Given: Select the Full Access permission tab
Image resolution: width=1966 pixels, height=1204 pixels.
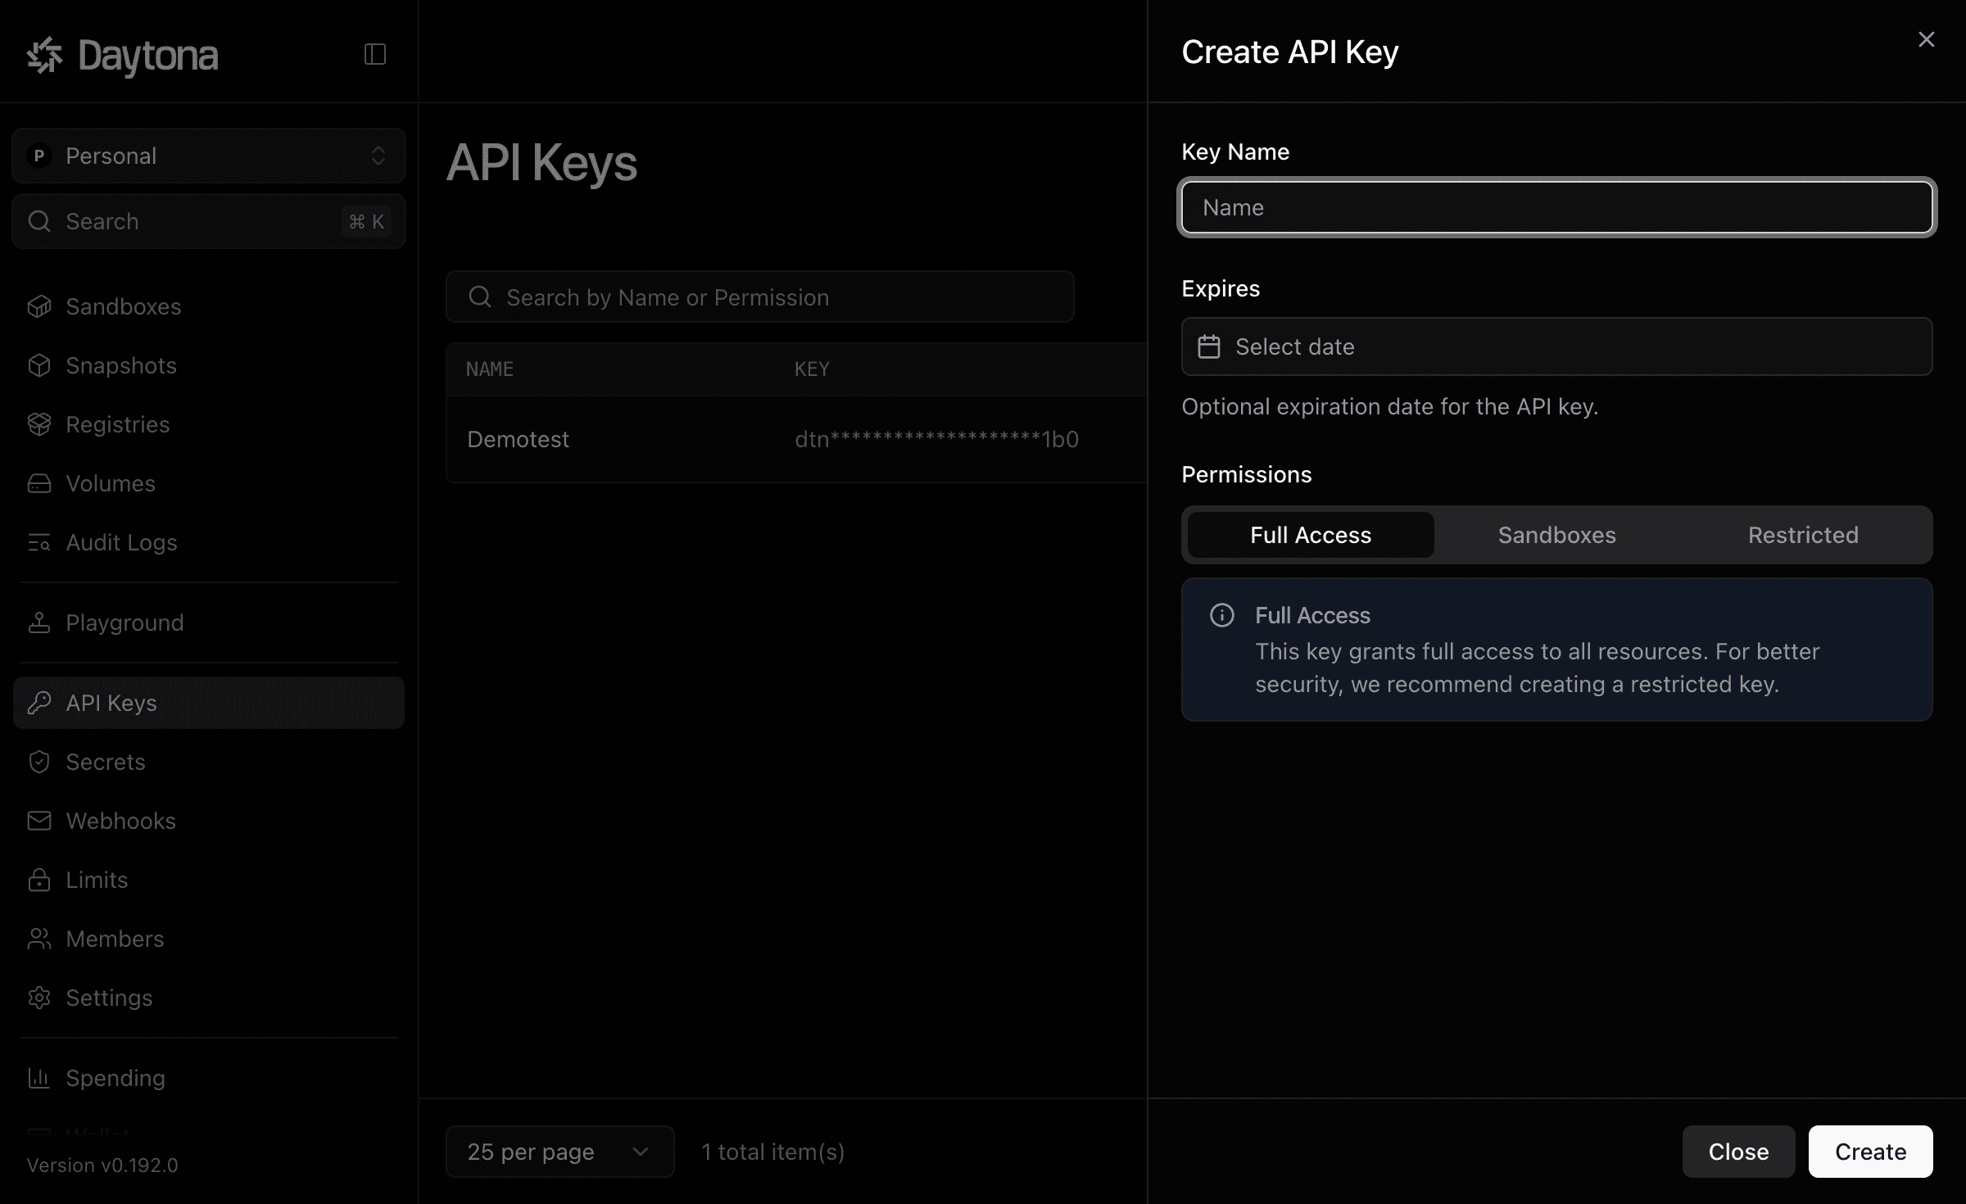Looking at the screenshot, I should pyautogui.click(x=1311, y=535).
